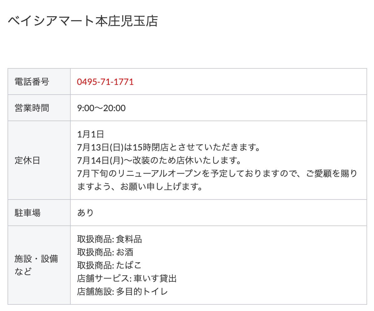Click the 電話番号 row header
374x311 pixels.
click(32, 82)
